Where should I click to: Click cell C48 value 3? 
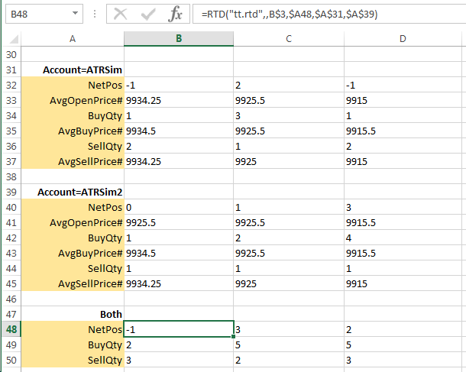click(289, 329)
